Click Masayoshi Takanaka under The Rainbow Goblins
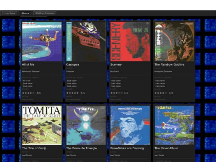 163,71
